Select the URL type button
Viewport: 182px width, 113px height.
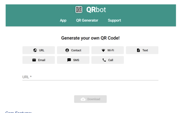point(39,50)
